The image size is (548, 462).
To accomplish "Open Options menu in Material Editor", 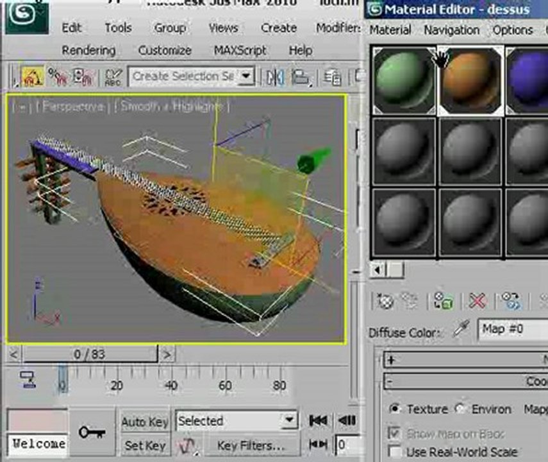I will tap(513, 30).
